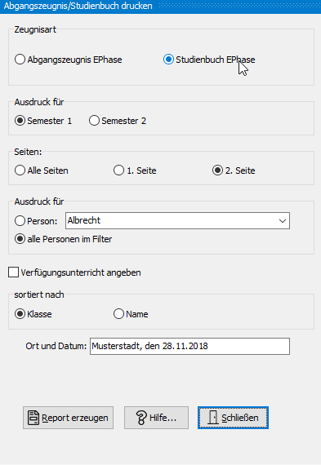Click the Schließen button

coord(233,418)
